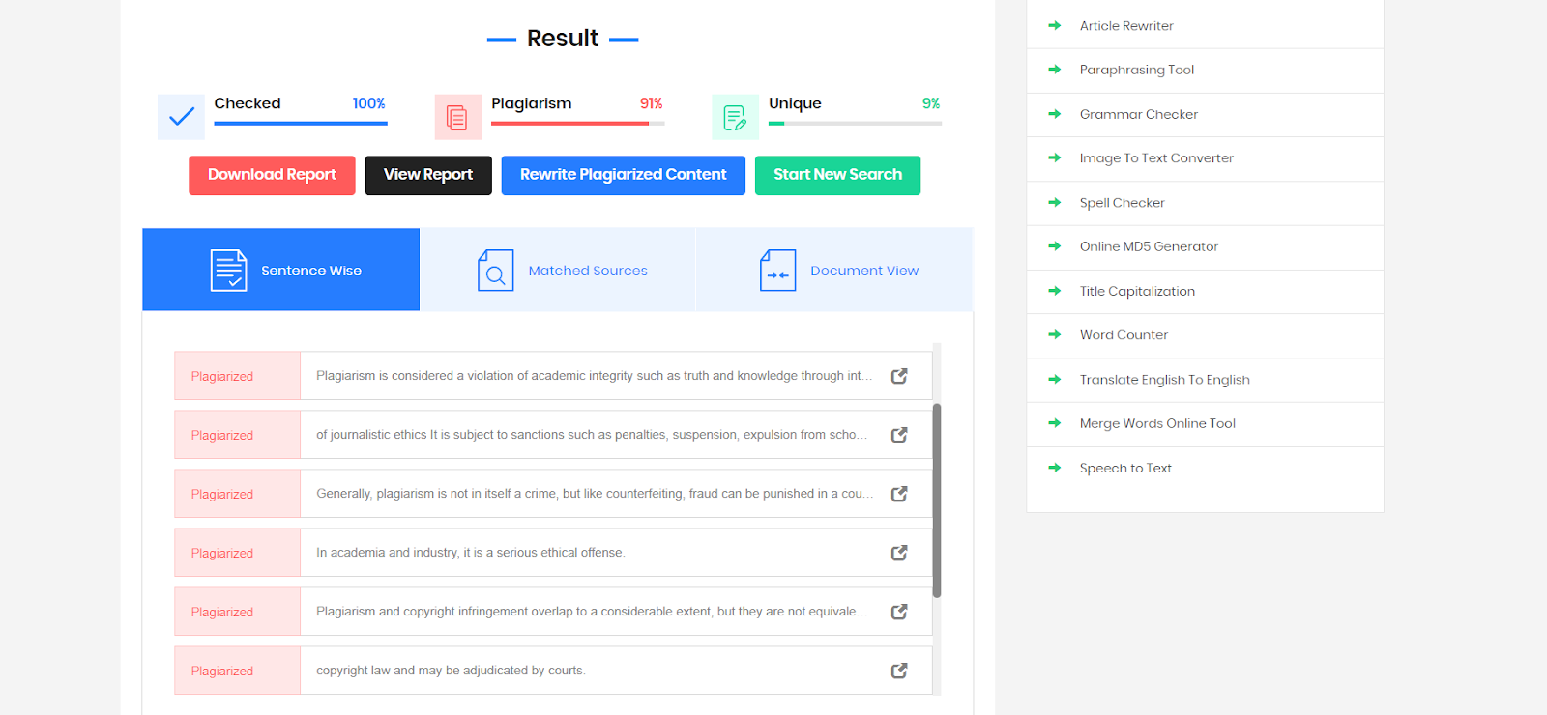This screenshot has width=1547, height=715.
Task: Open the Grammar Checker link
Action: pos(1139,114)
